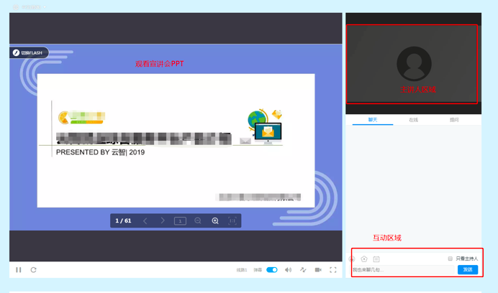
Task: Pause the live presentation playback
Action: pos(19,270)
